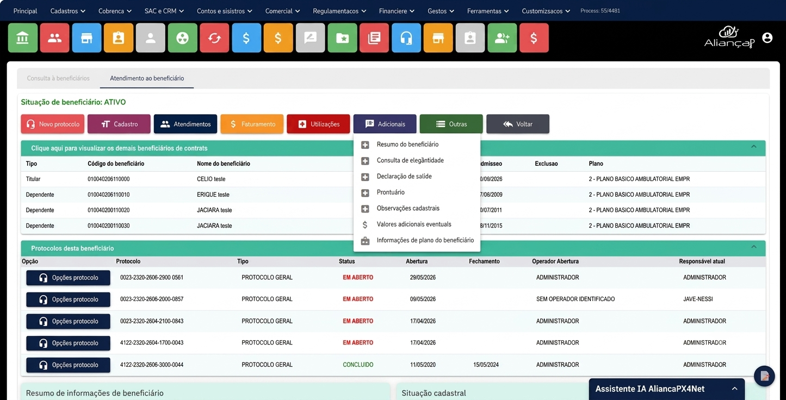786x400 pixels.
Task: Open the Financiere menu
Action: click(397, 11)
